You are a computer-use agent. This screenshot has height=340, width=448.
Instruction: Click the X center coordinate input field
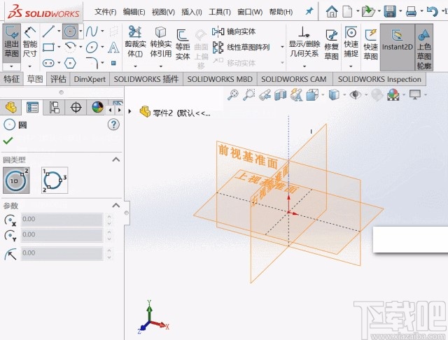[61, 219]
